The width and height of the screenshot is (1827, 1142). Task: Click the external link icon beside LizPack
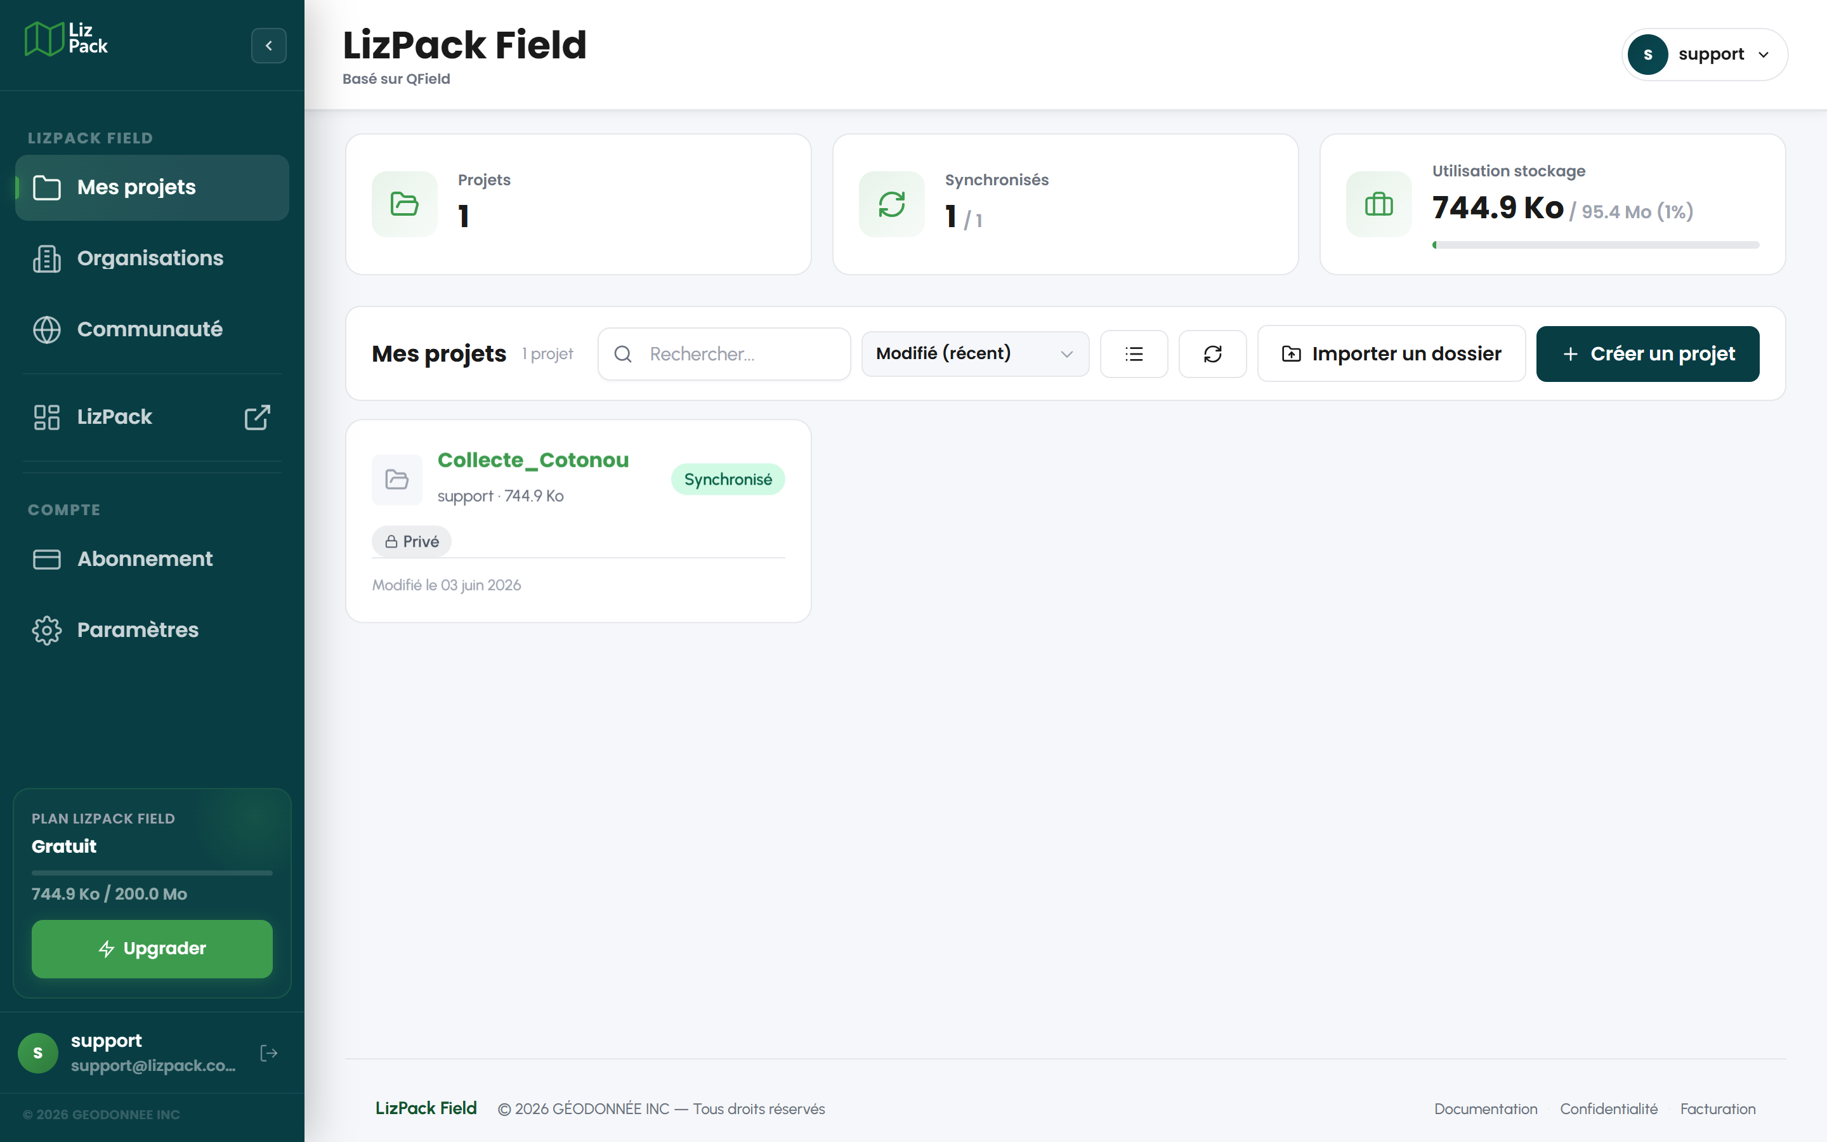pyautogui.click(x=257, y=417)
